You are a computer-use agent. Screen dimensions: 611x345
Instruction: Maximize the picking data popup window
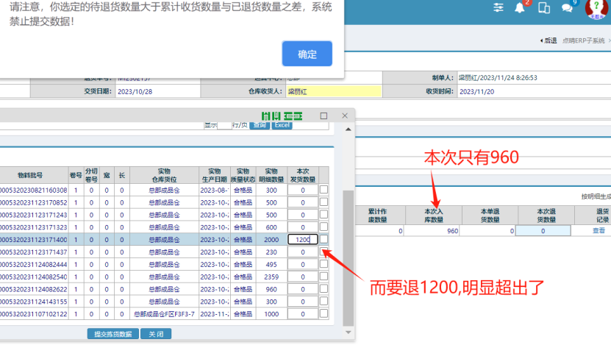(x=324, y=116)
